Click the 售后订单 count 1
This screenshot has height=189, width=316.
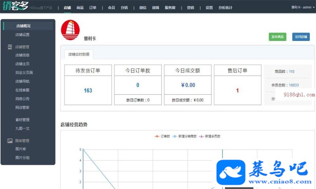(237, 91)
